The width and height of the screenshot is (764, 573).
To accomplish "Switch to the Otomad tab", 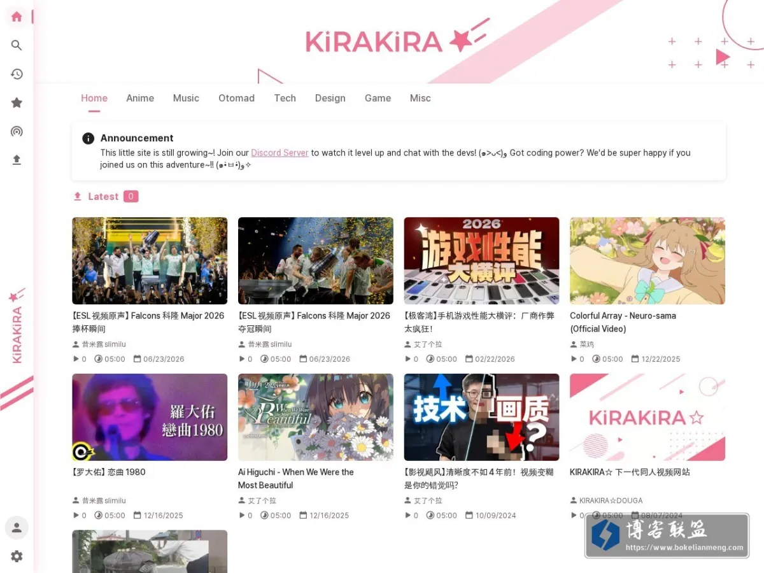I will point(236,98).
